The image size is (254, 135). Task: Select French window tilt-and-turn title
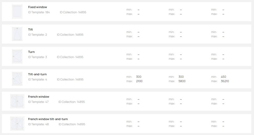[x=48, y=119]
